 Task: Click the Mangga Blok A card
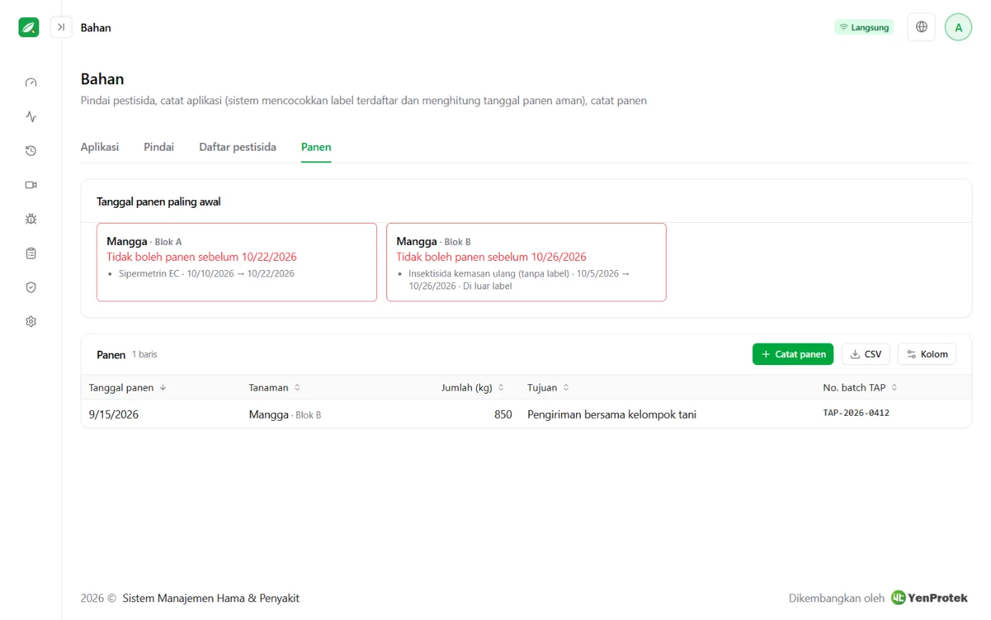236,262
